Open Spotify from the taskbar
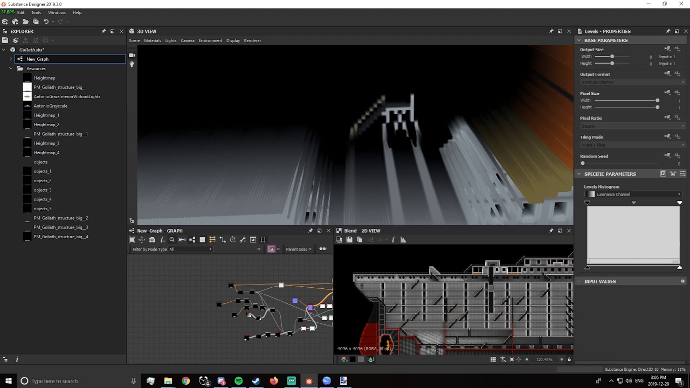690x388 pixels. [238, 381]
